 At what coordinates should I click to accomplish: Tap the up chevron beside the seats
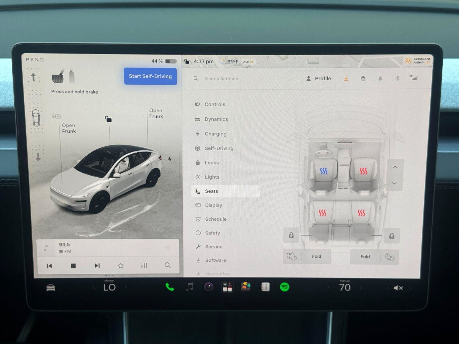point(395,167)
